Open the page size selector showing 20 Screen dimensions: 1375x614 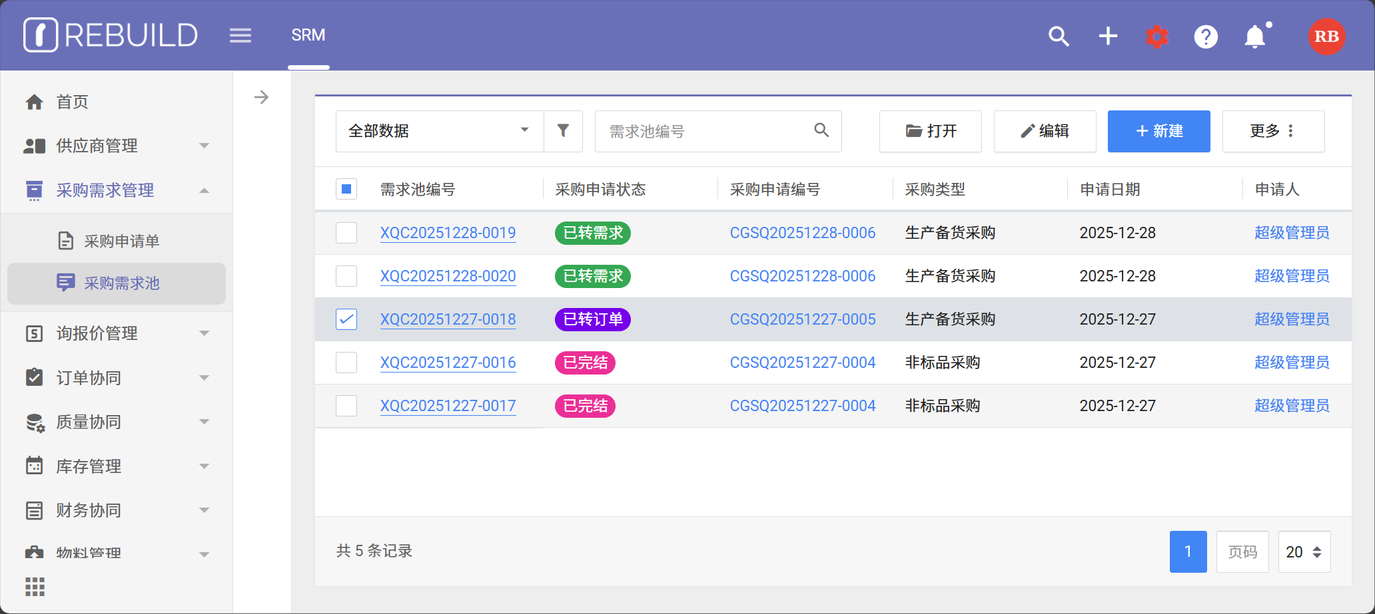click(1304, 551)
